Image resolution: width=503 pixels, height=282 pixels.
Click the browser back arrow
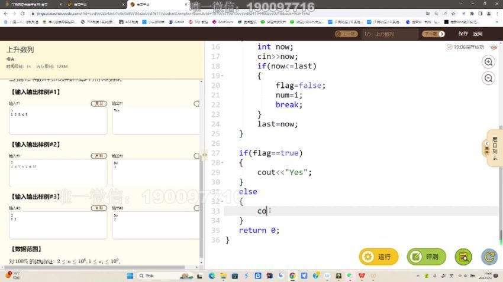tap(5, 14)
